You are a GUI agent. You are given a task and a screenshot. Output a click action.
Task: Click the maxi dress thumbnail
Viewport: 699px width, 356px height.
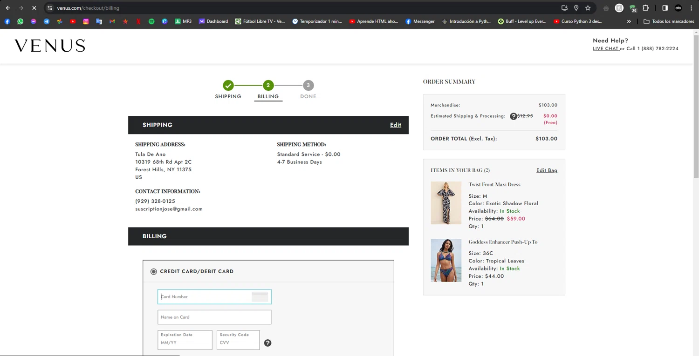446,203
